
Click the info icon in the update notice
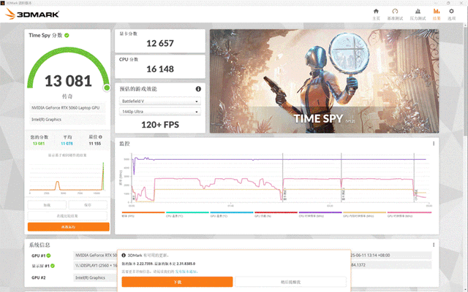click(x=124, y=255)
